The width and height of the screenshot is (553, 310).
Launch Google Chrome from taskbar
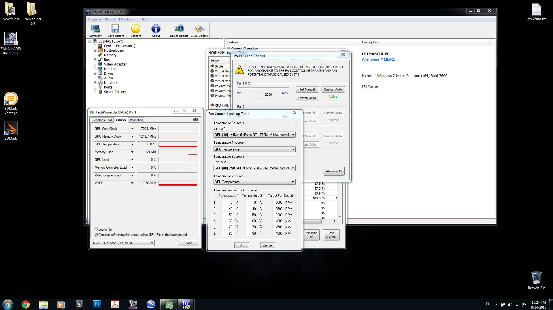(26, 304)
